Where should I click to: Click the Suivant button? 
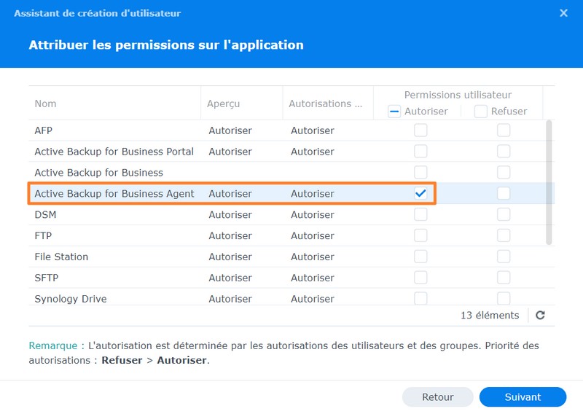pyautogui.click(x=523, y=397)
